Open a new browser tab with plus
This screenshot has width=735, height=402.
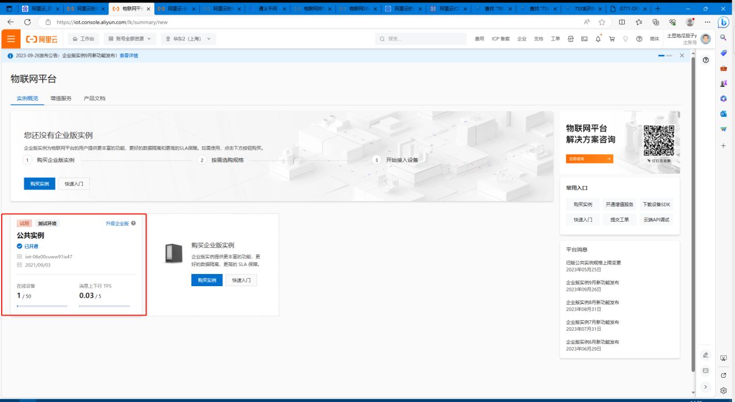pyautogui.click(x=657, y=9)
